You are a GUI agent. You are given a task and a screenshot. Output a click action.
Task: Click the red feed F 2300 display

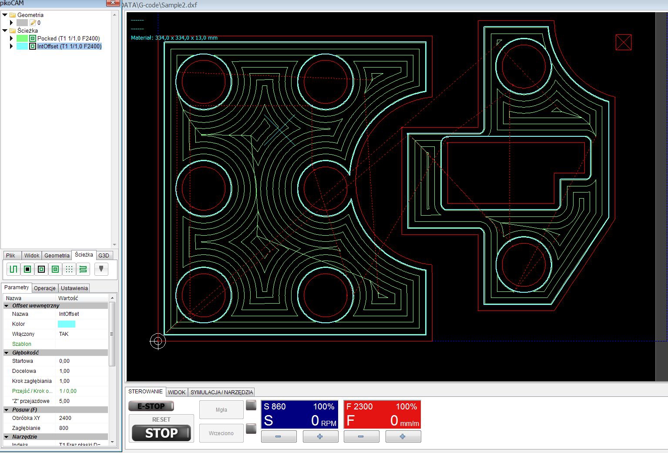coord(382,414)
